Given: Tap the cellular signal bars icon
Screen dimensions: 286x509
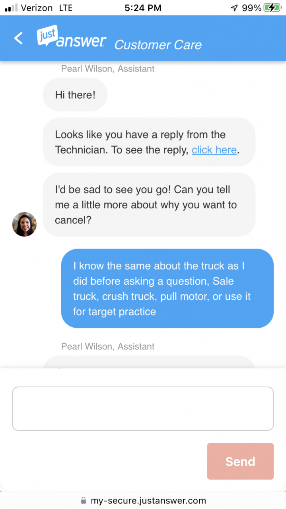Looking at the screenshot, I should click(11, 8).
